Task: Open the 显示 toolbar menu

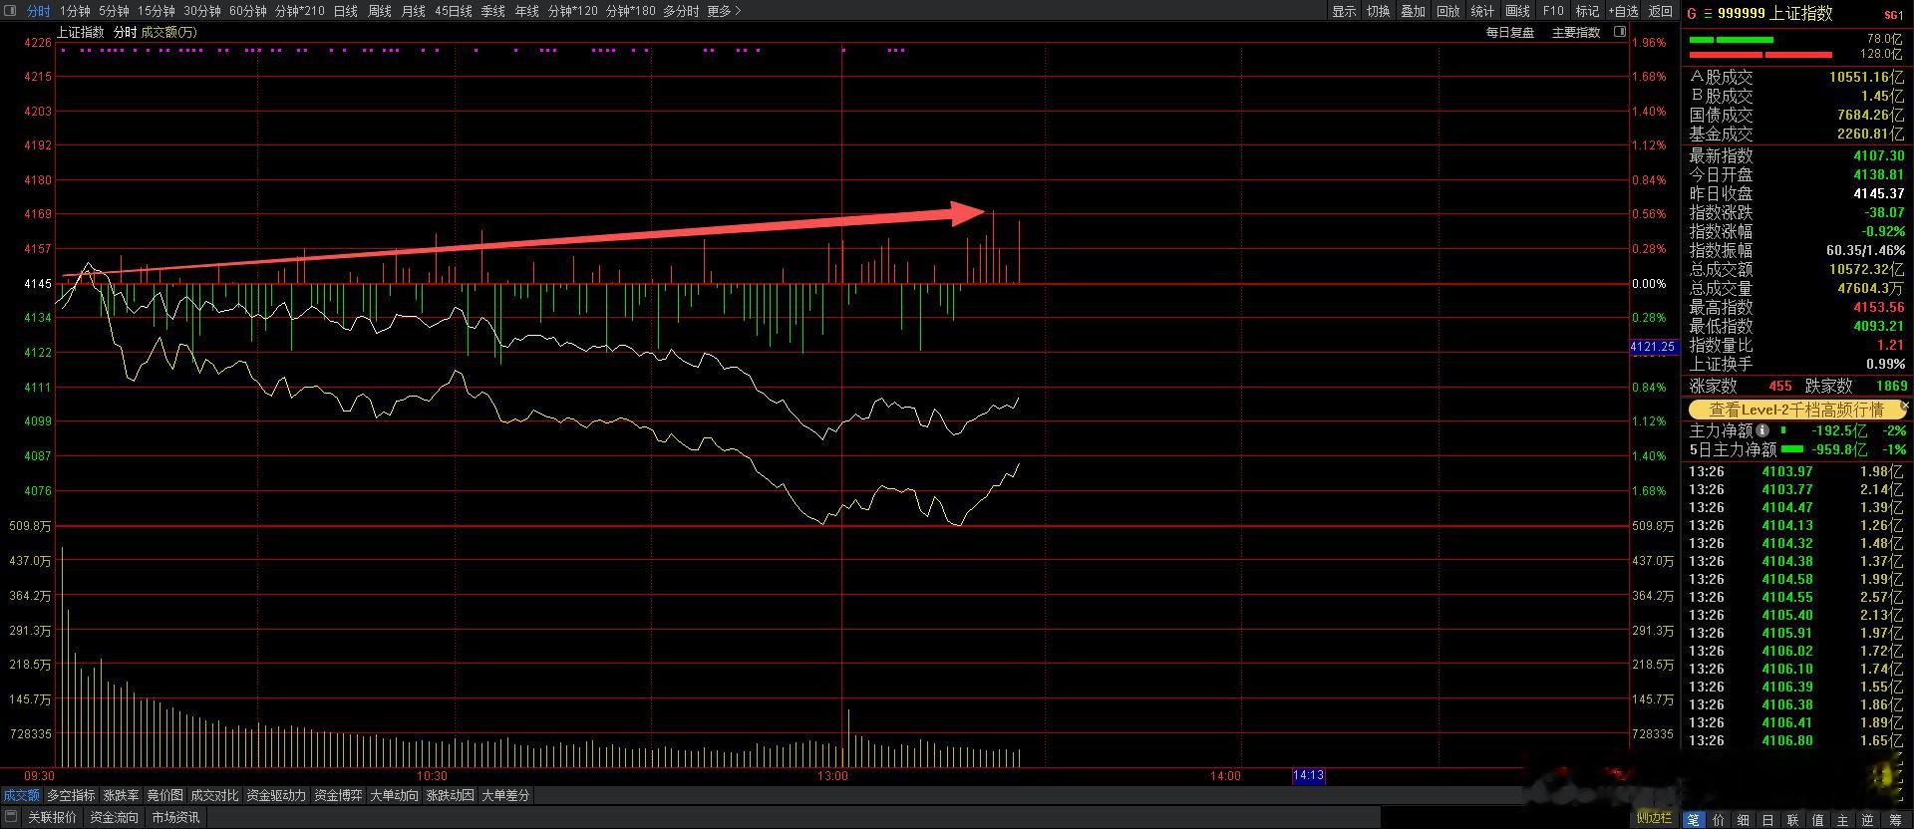Action: tap(1344, 11)
